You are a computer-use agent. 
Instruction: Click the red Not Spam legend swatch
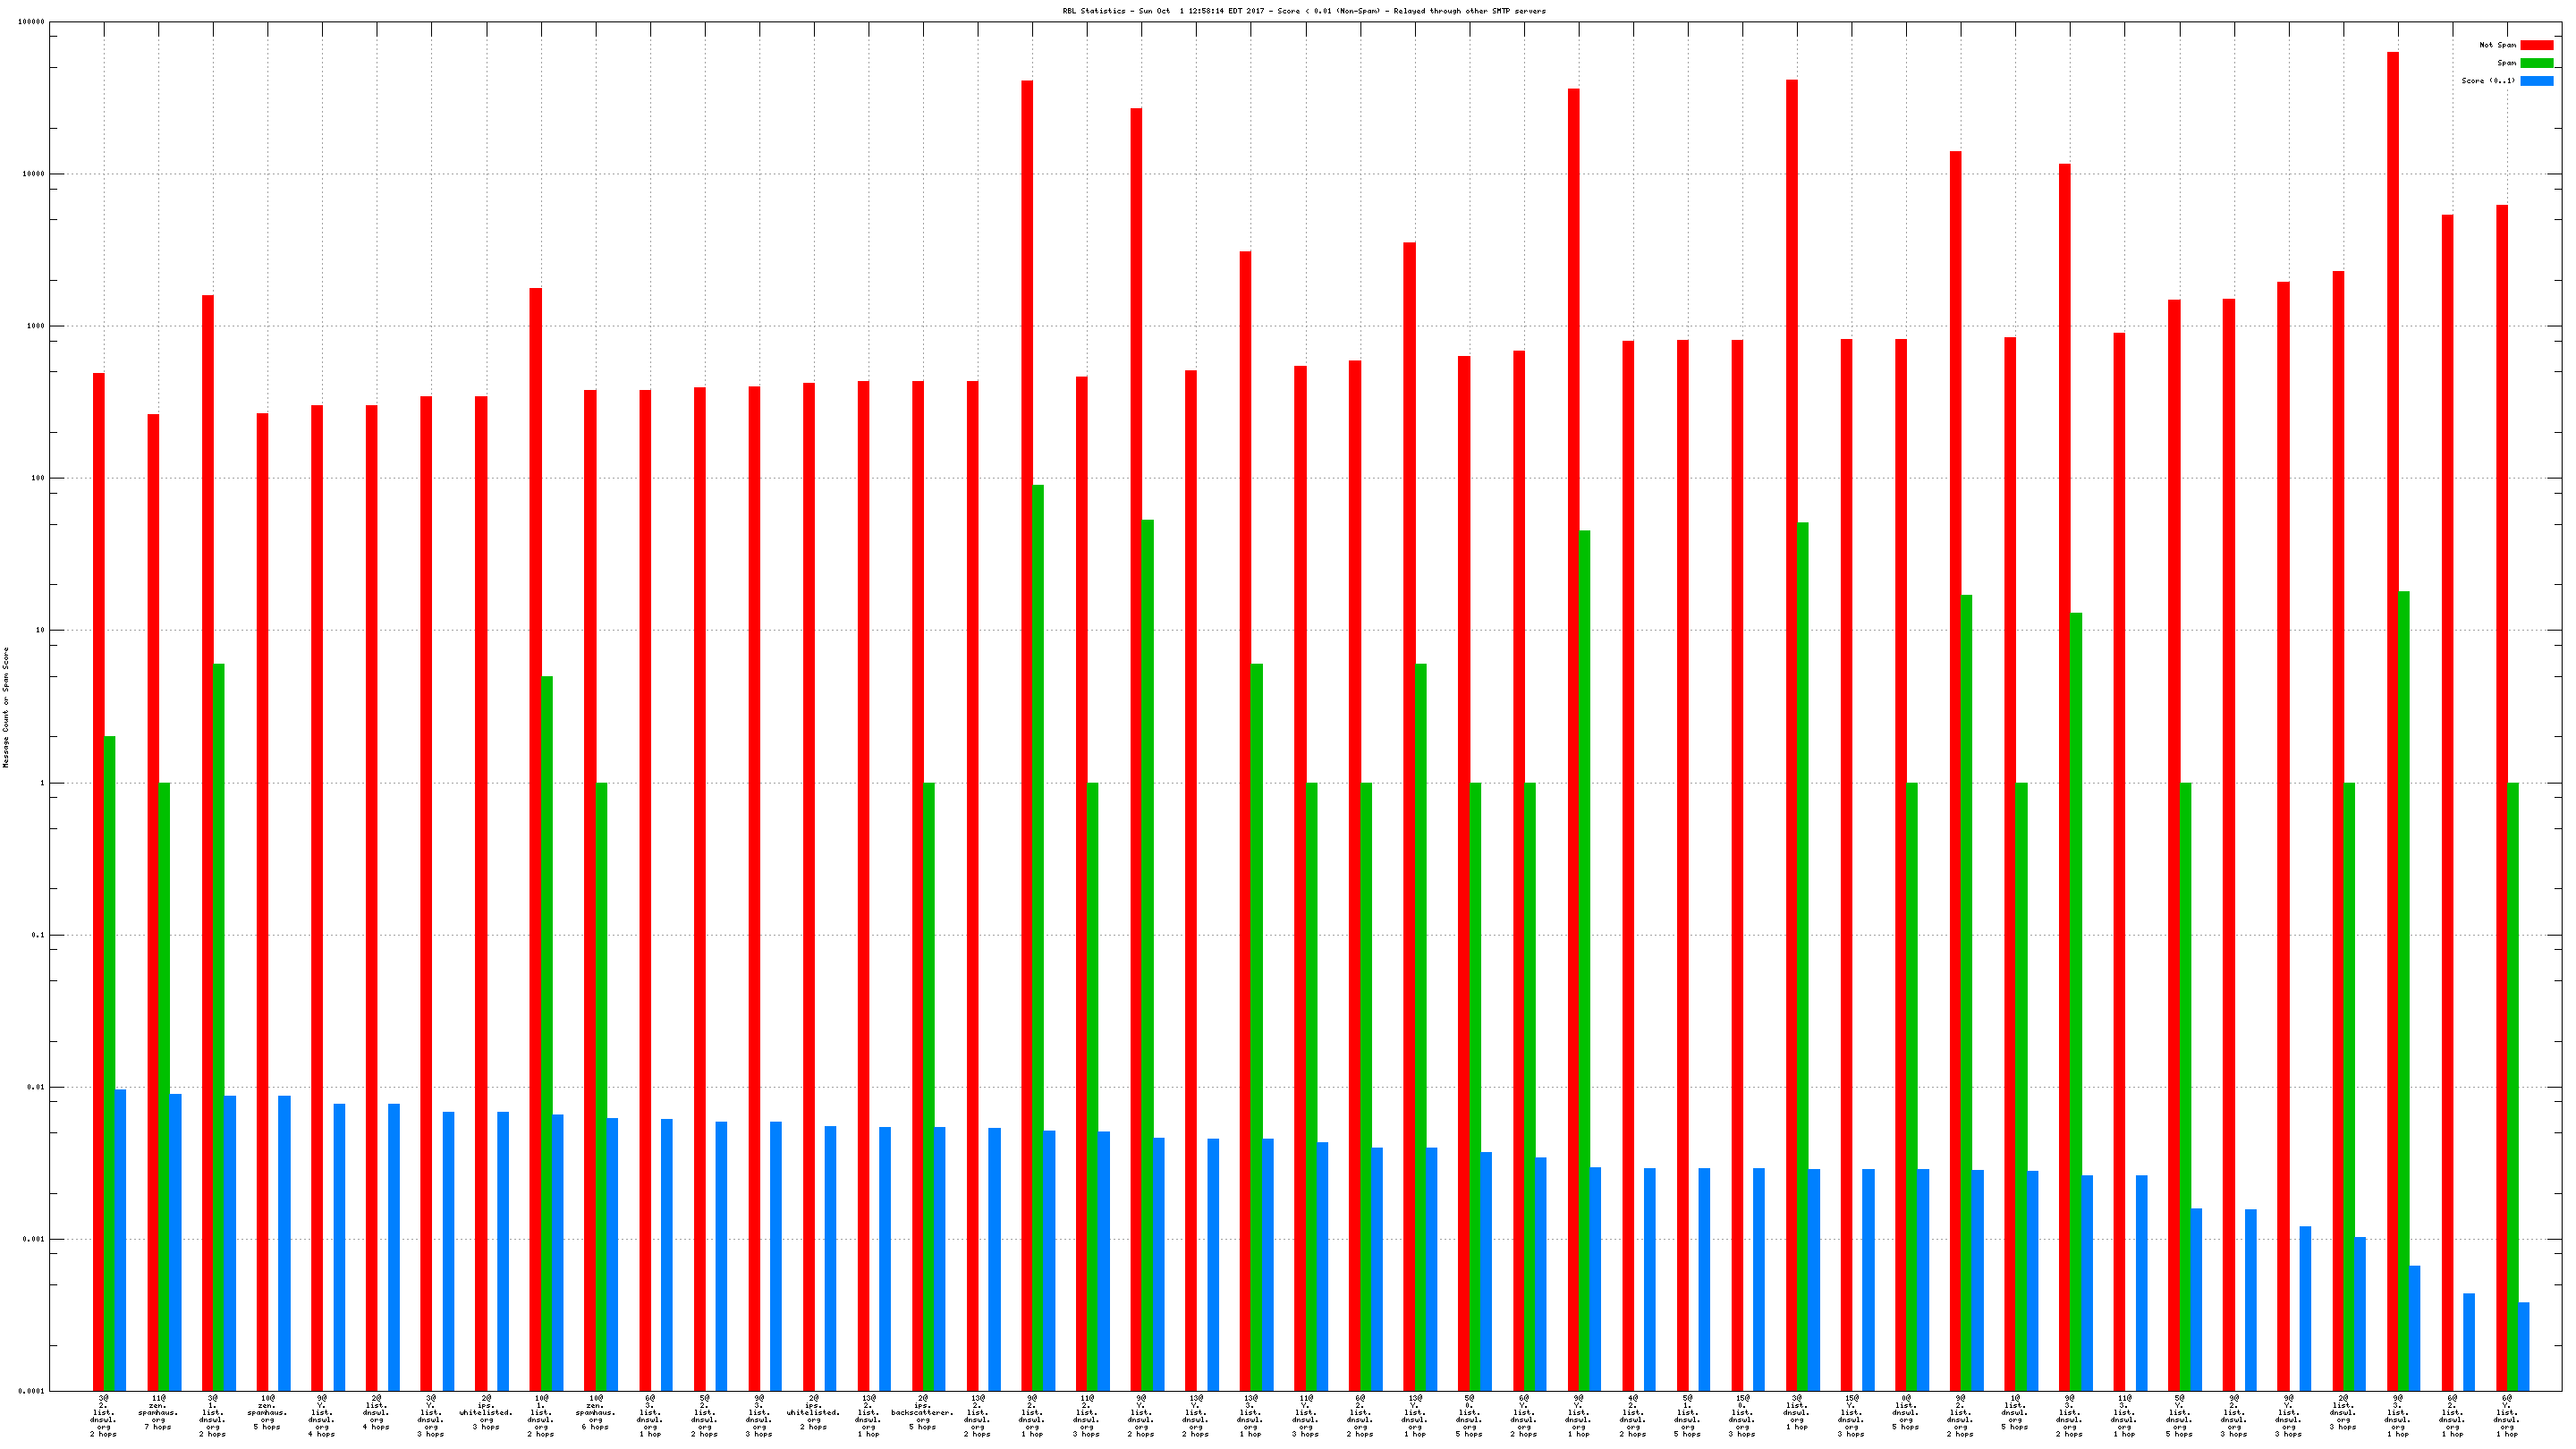[2536, 45]
